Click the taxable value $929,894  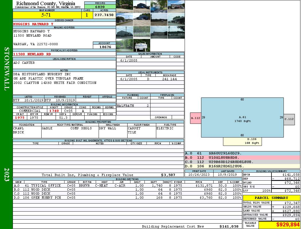click(x=279, y=225)
